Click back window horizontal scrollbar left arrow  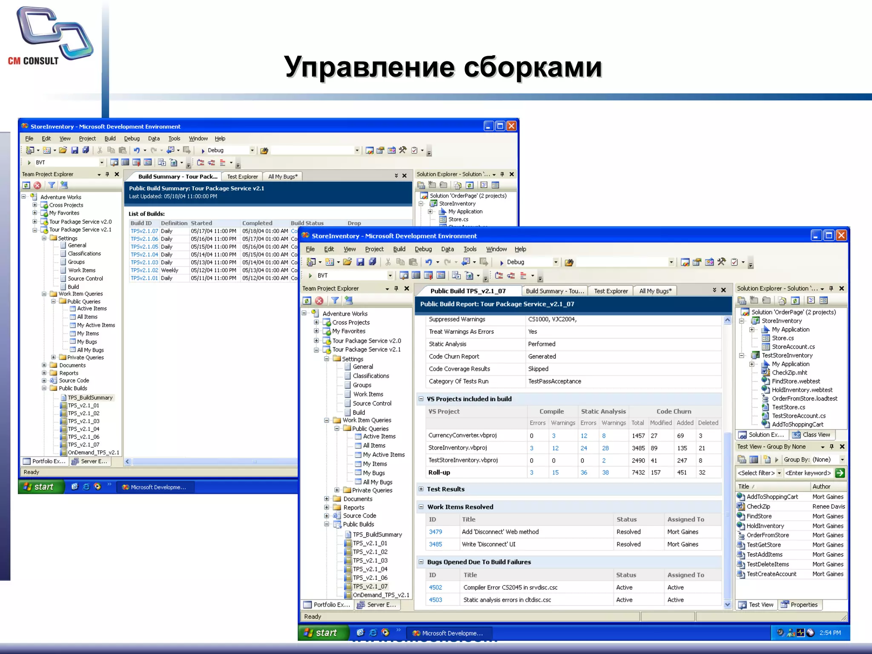[127, 461]
